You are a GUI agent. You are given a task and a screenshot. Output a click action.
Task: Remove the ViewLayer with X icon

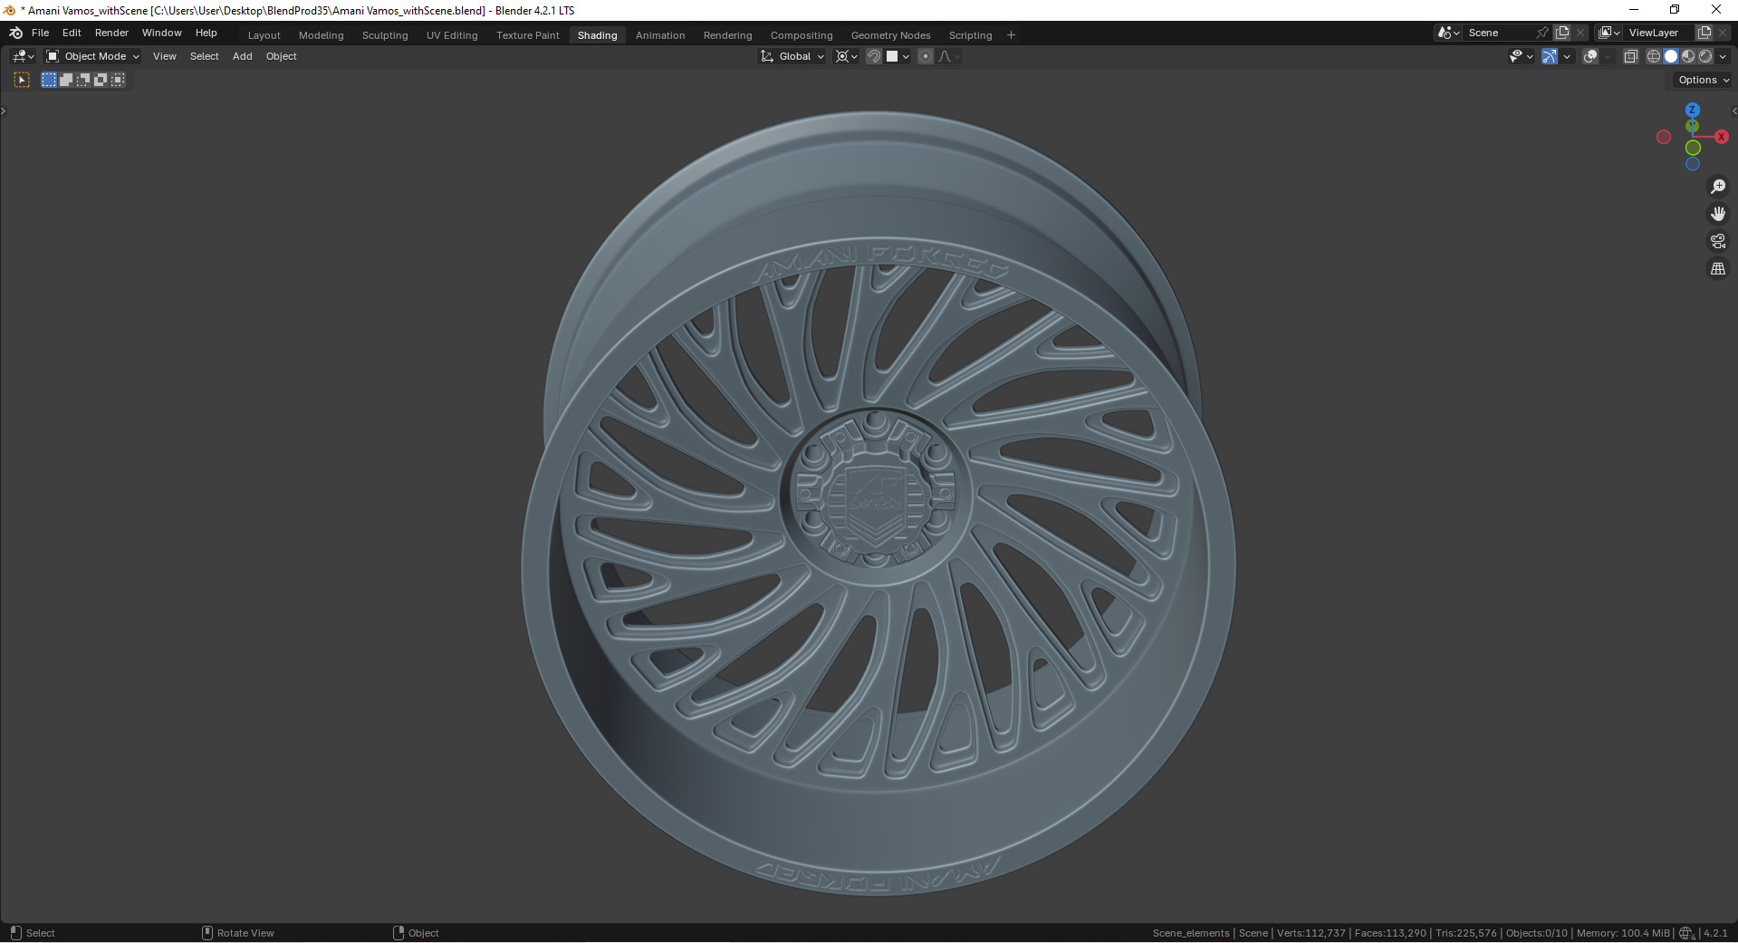1723,33
